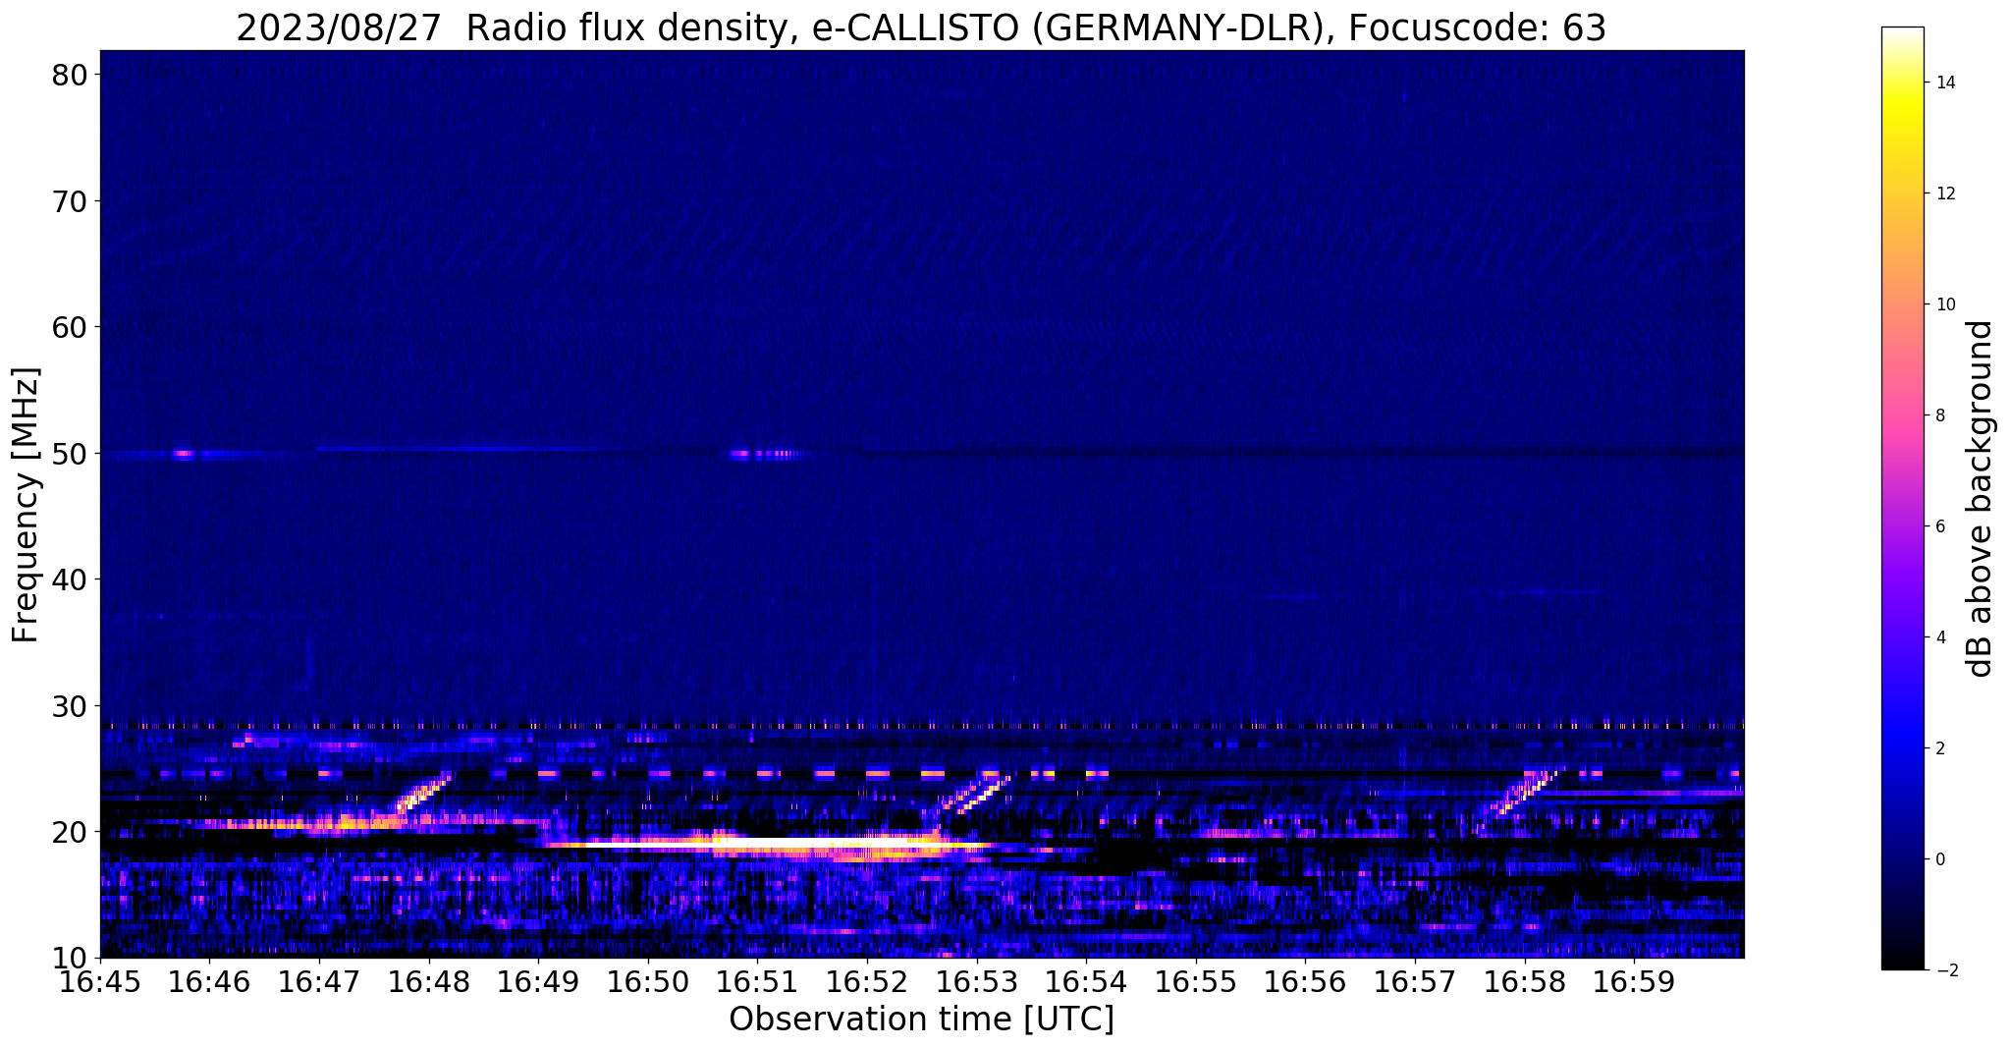Click the 'dB above background' colorbar label
Screen dimensions: 2010x1048
click(1980, 498)
